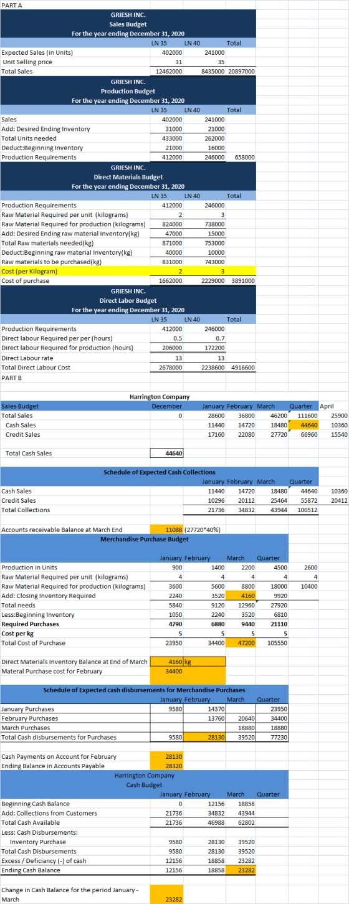Click the boxed 44640 Total Cash Sales cell
Viewport: 349px width, 904px height.
point(168,454)
